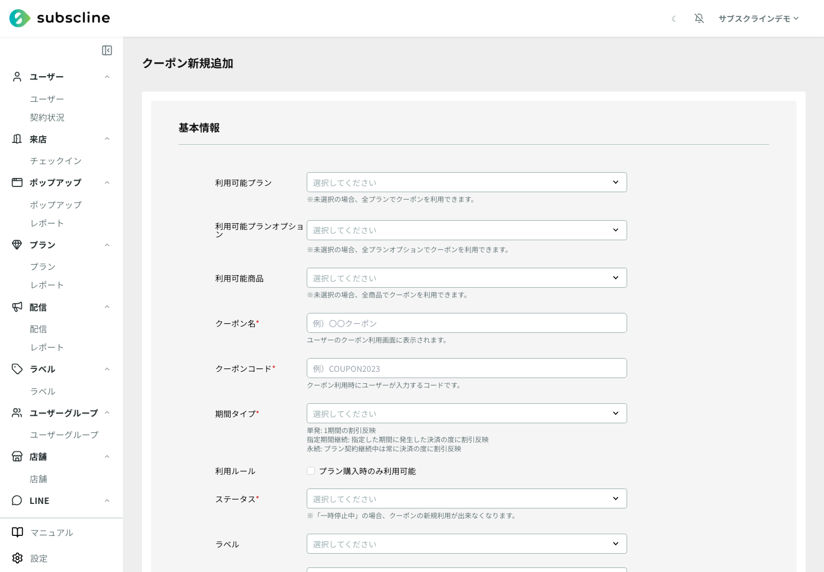Open the ステータス dropdown

coord(467,499)
